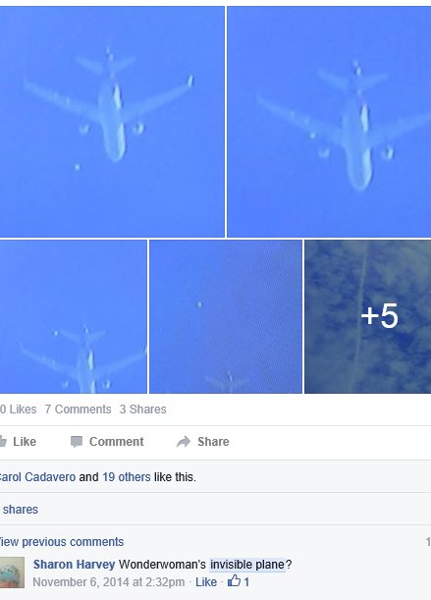Open Carol Cadavero's profile link

(x=37, y=477)
